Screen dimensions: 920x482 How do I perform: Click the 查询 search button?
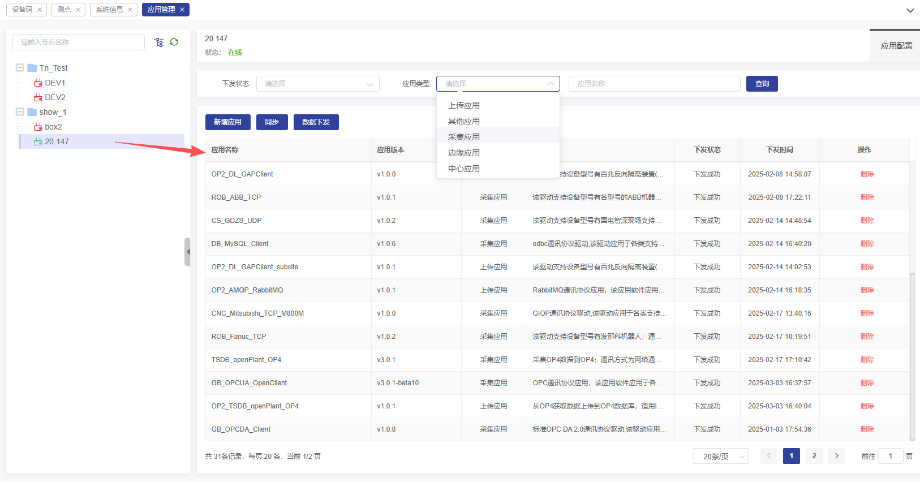762,84
